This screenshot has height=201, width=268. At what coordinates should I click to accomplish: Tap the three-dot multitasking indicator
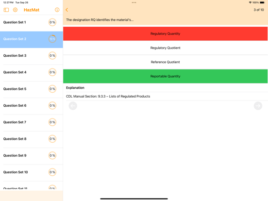coord(134,2)
